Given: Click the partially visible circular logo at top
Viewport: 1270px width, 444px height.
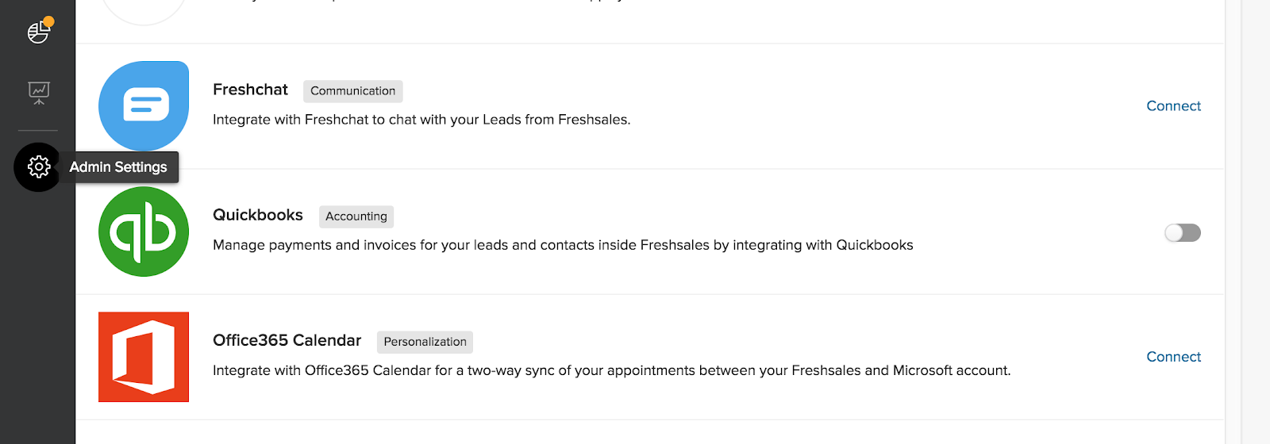Looking at the screenshot, I should [x=144, y=11].
